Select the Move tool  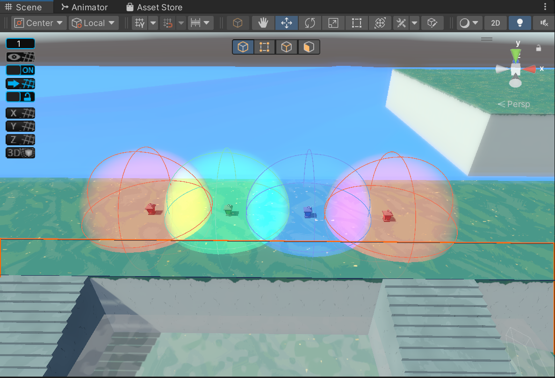286,23
